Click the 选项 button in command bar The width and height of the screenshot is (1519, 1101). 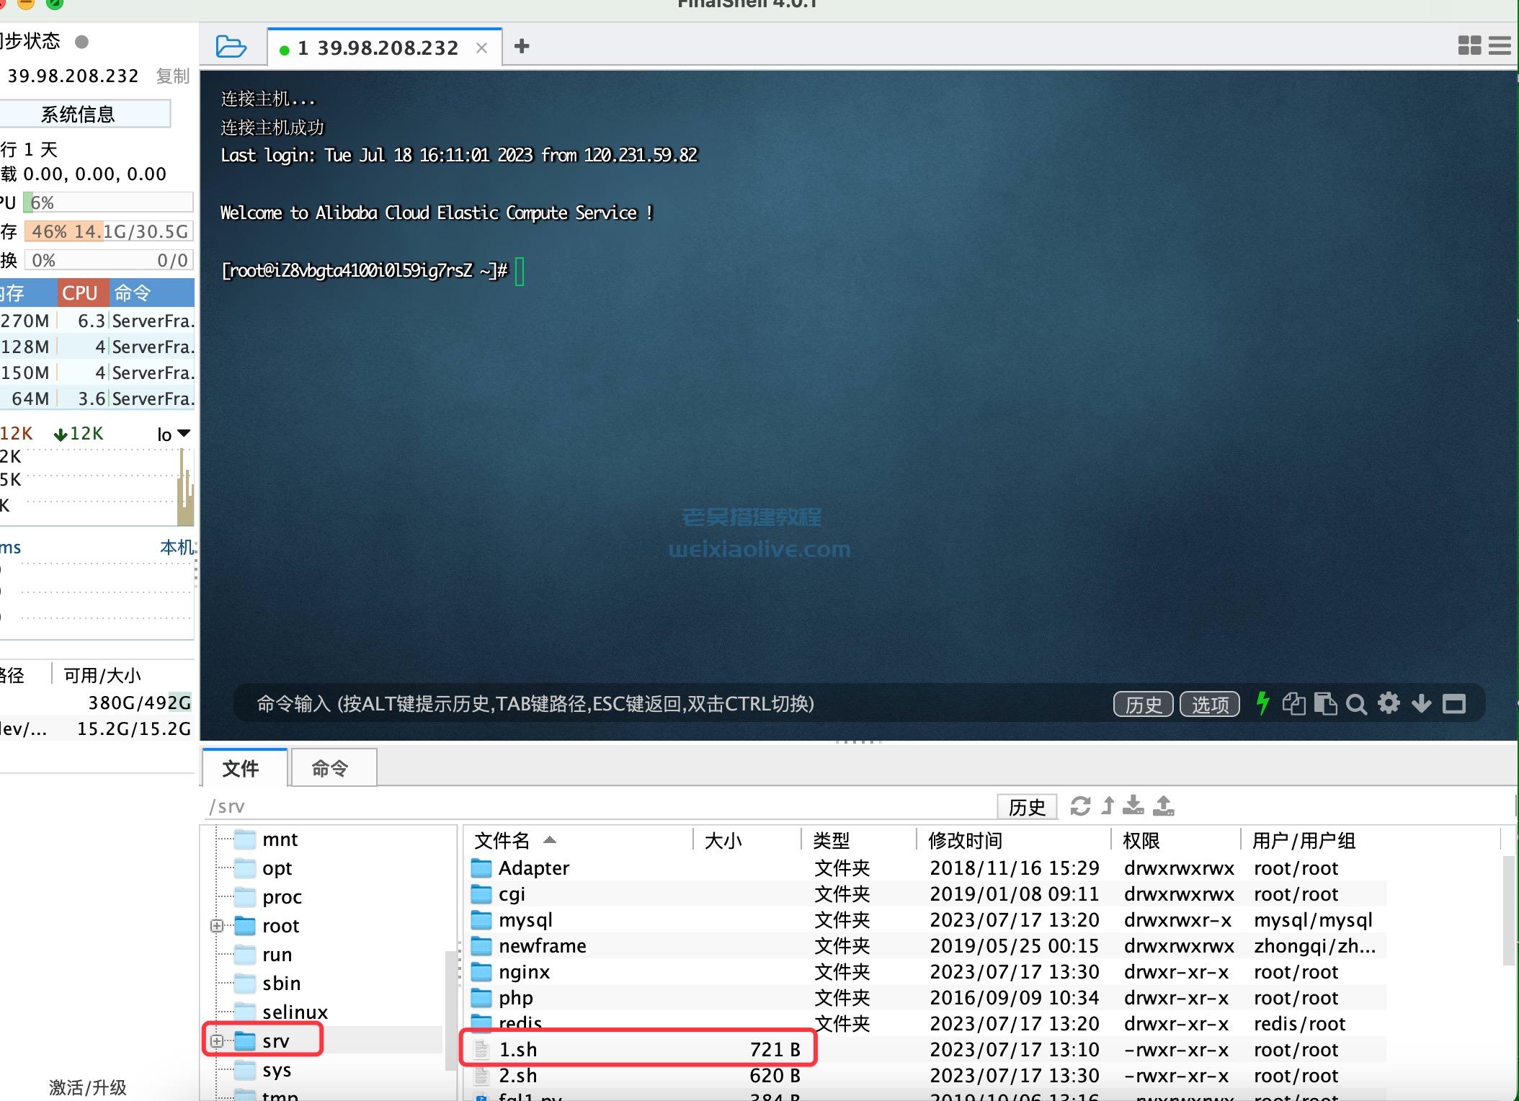pos(1209,704)
